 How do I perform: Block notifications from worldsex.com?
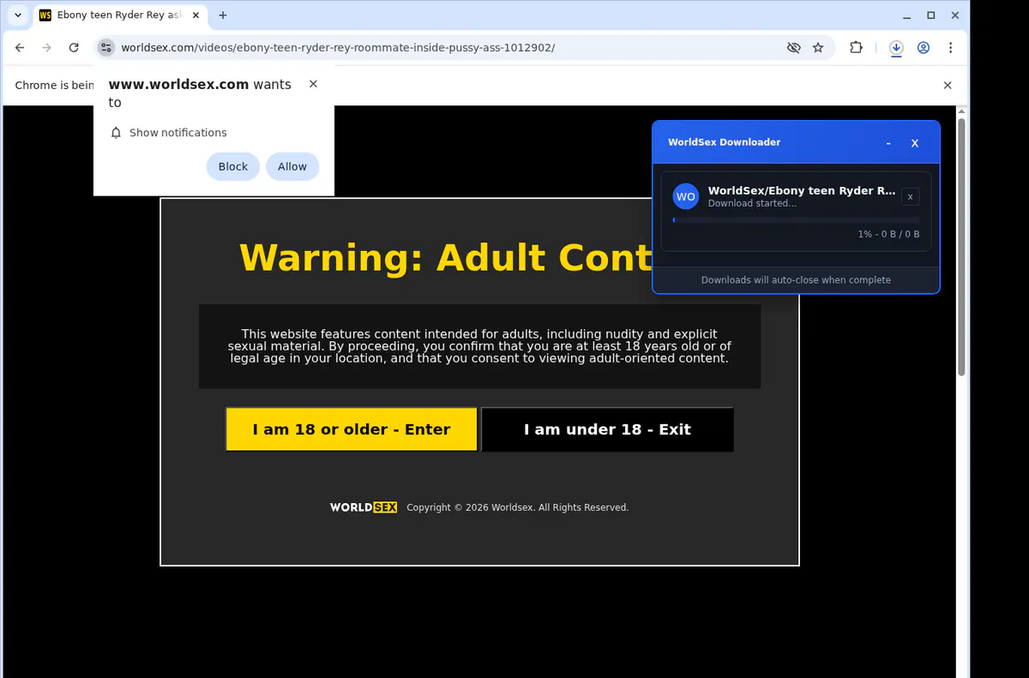click(x=232, y=166)
